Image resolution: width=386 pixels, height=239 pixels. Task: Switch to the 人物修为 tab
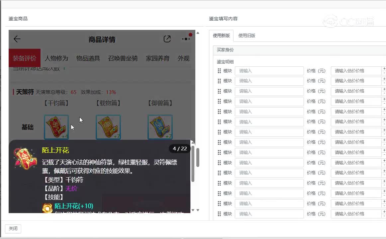tap(56, 58)
